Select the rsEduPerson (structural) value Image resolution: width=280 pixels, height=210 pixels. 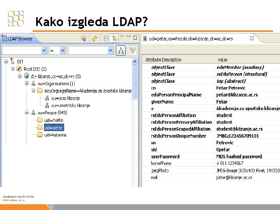point(242,74)
